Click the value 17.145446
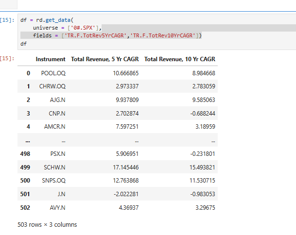This screenshot has height=235, width=296. point(126,168)
